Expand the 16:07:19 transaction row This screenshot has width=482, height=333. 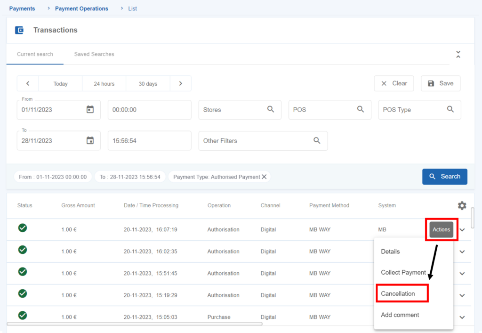point(462,230)
